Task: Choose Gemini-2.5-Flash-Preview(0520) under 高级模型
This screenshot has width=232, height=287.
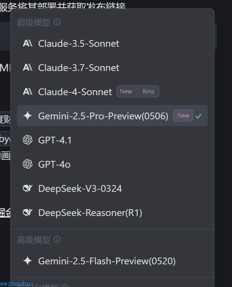Action: [x=107, y=261]
